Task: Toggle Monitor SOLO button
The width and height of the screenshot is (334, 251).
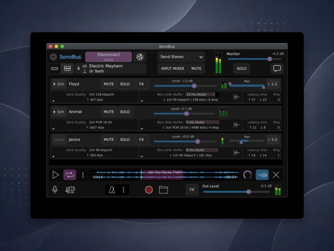Action: tap(242, 69)
